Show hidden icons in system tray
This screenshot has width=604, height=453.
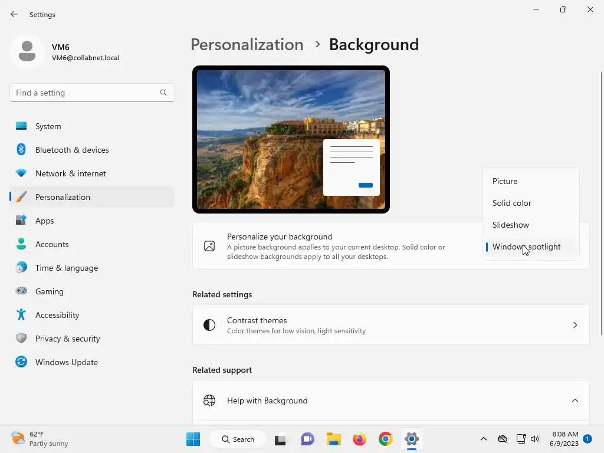(x=484, y=439)
